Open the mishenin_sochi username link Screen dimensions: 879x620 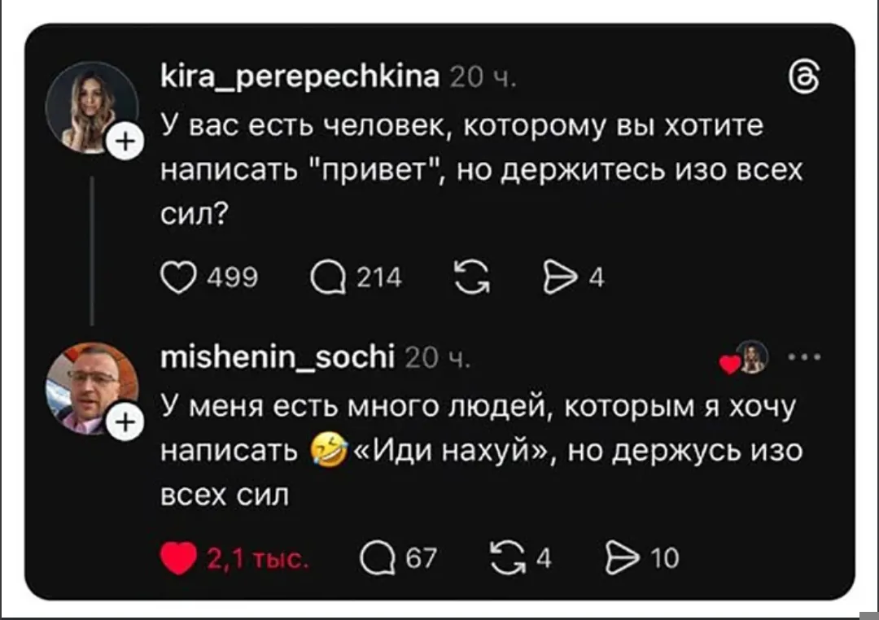pos(278,356)
